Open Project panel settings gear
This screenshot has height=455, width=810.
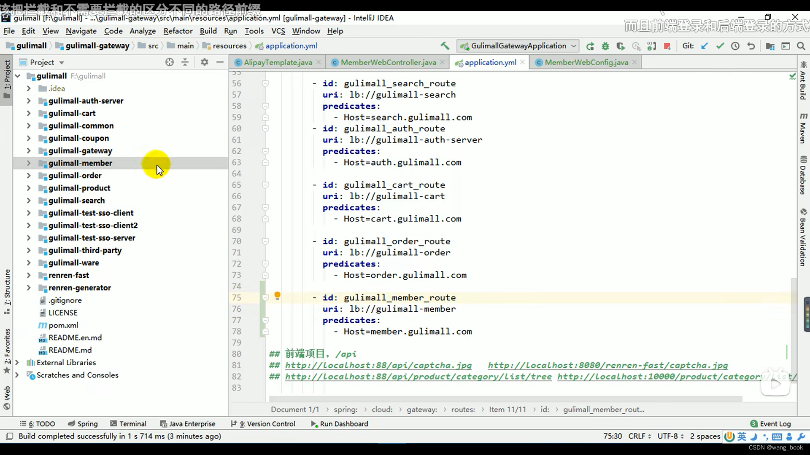coord(205,62)
